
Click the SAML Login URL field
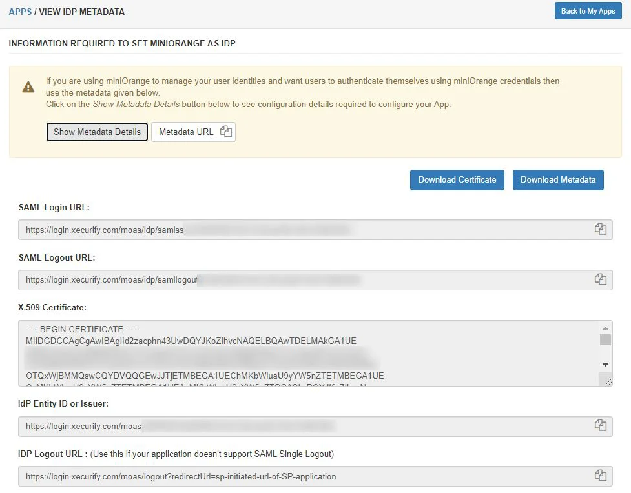coord(315,230)
